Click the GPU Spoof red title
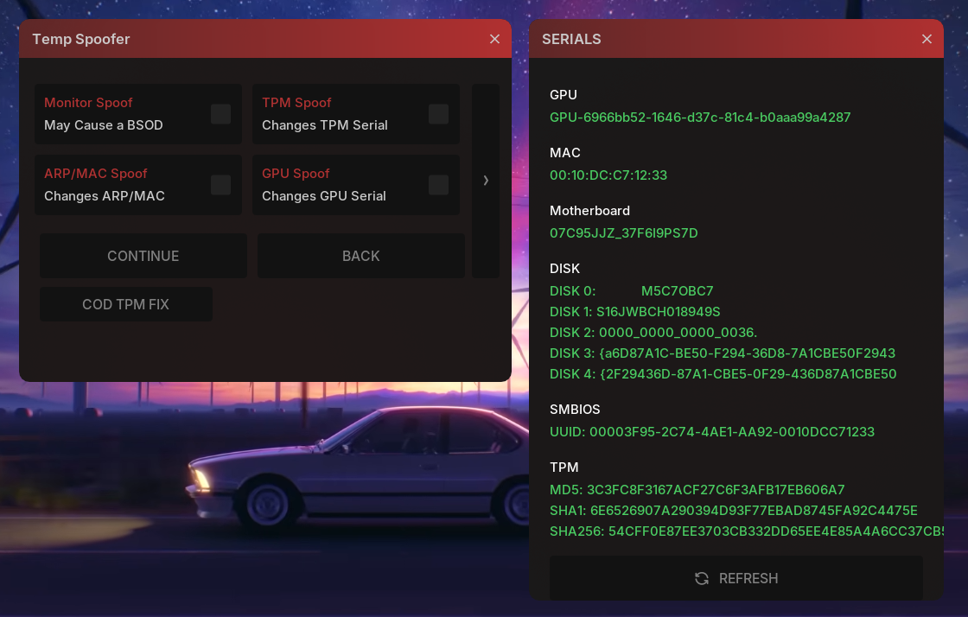The image size is (968, 617). [x=296, y=174]
